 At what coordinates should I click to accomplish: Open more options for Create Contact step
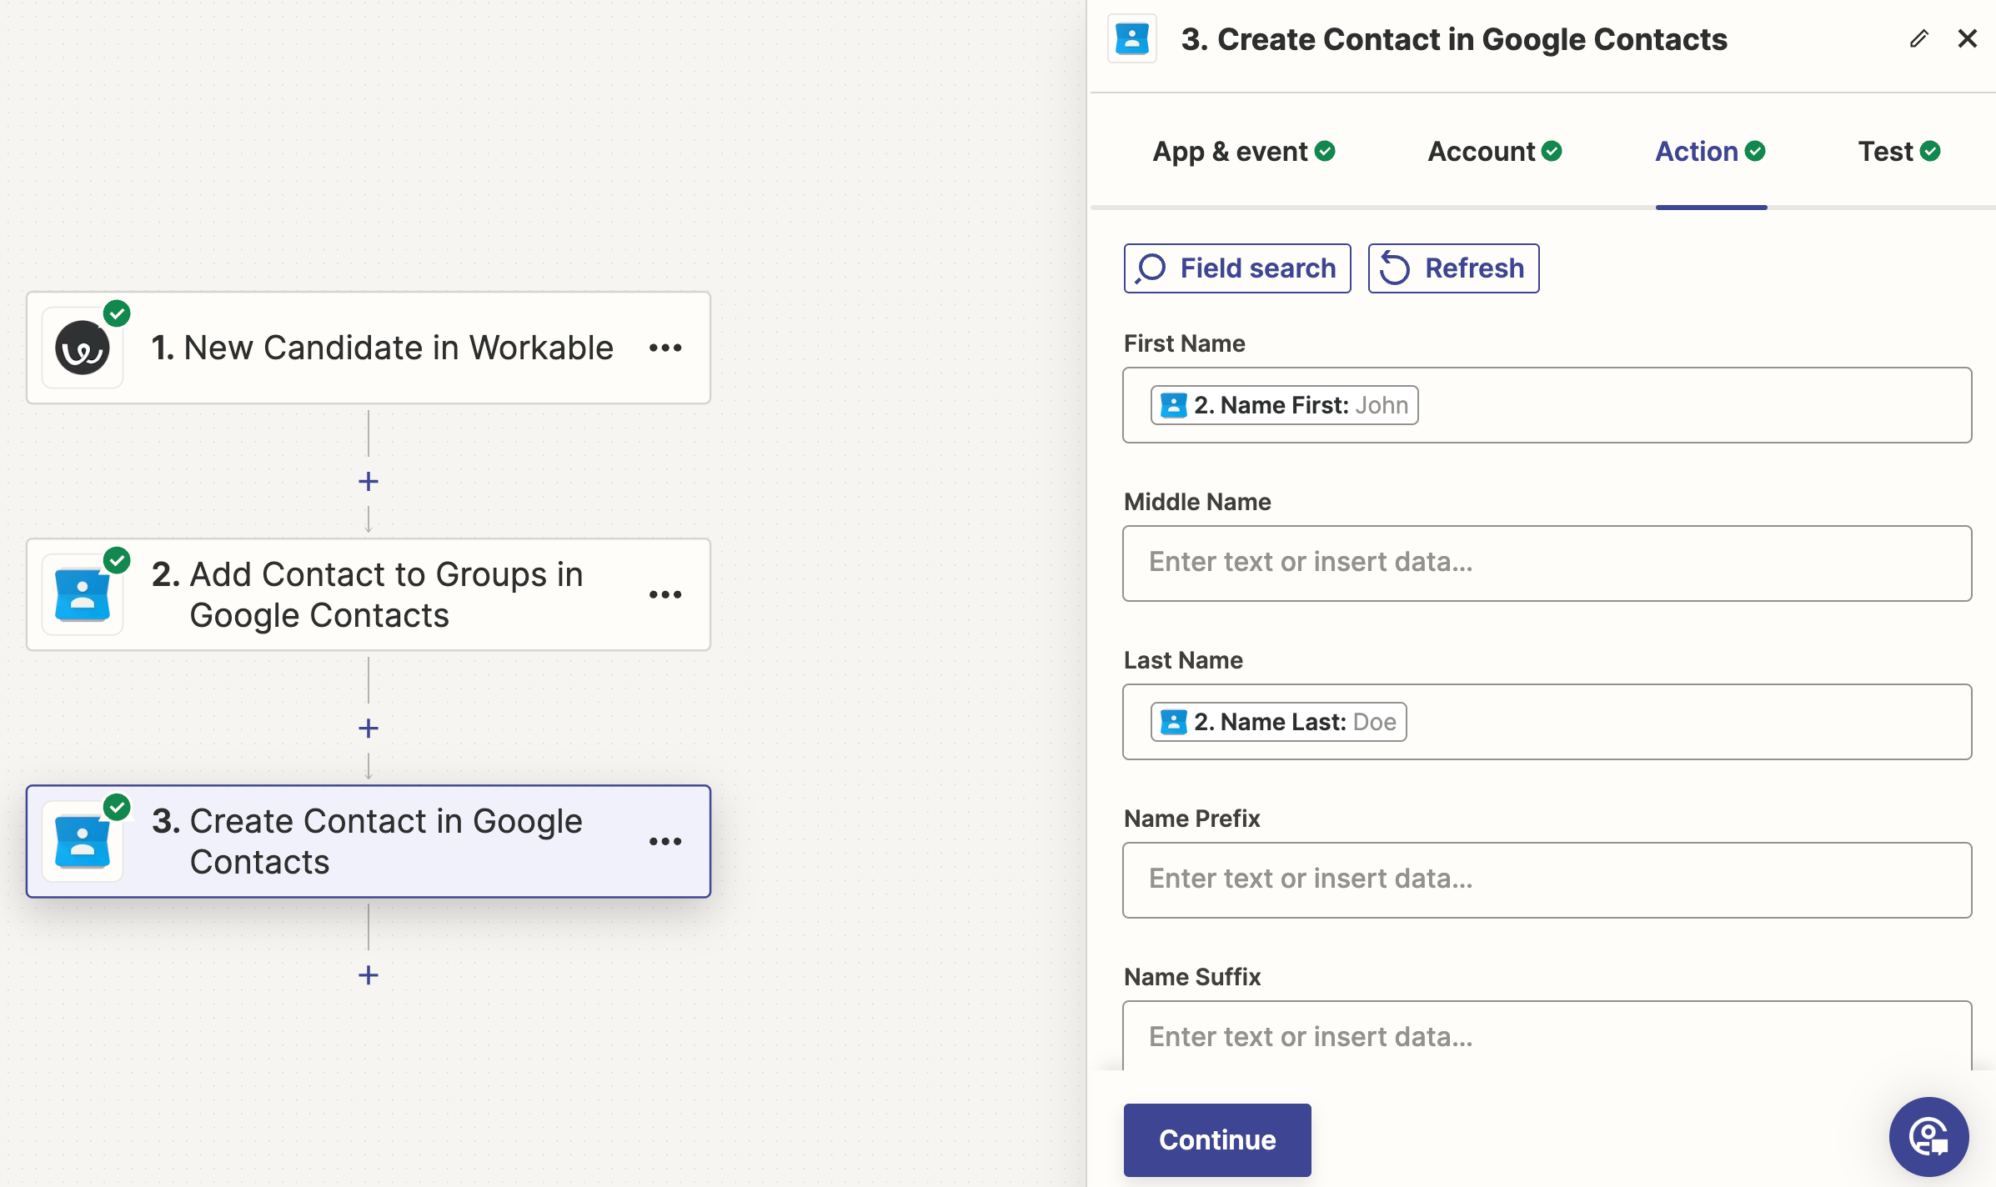click(x=665, y=841)
